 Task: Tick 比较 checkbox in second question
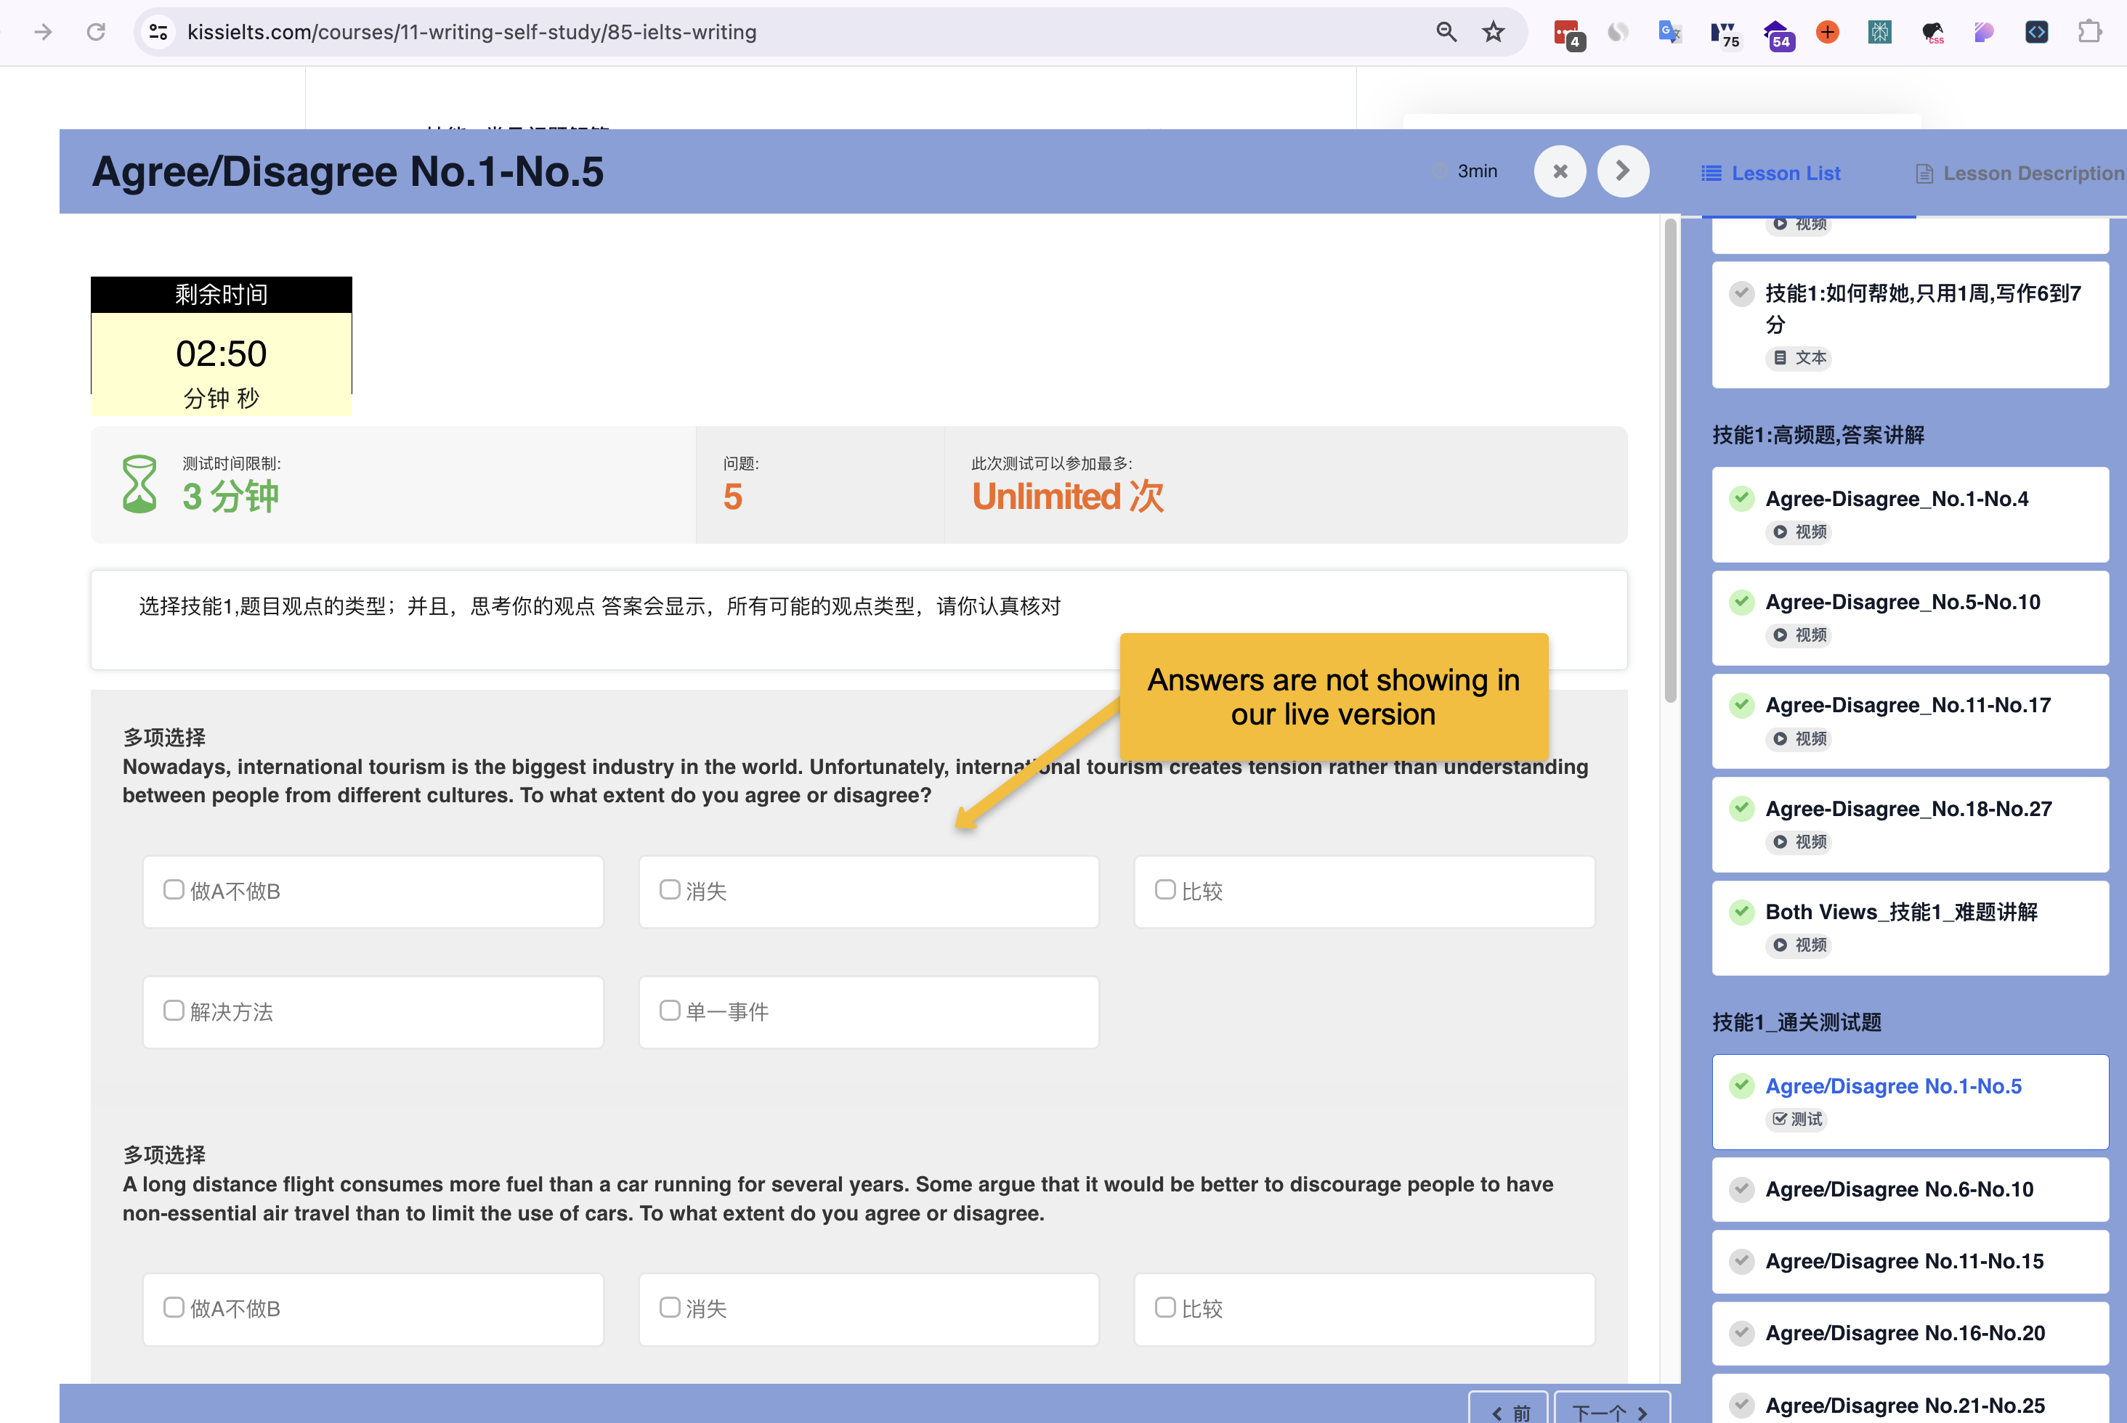[1164, 1307]
